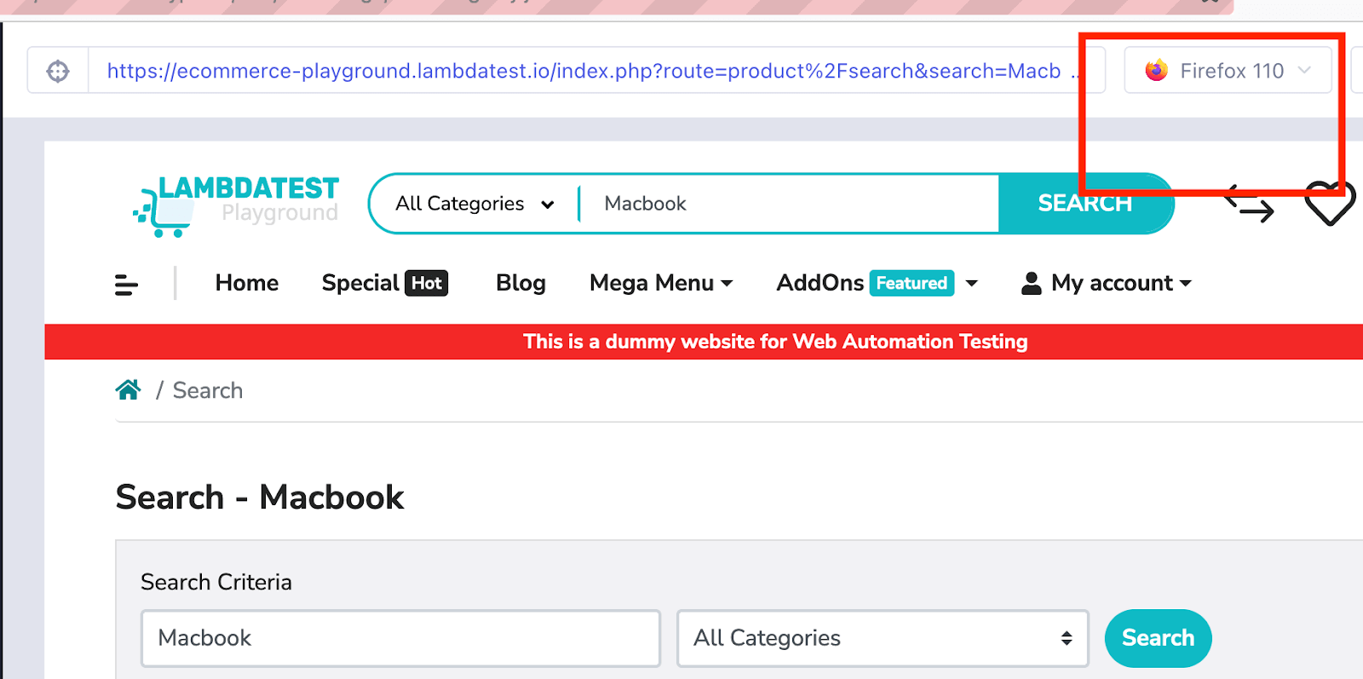Viewport: 1363px width, 679px height.
Task: Click the crosshair icon beside the URL
Action: coord(58,71)
